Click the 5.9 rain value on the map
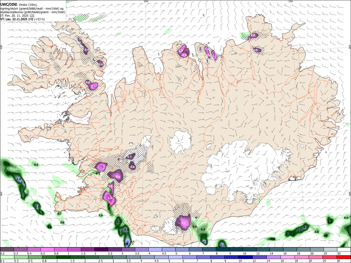This screenshot has width=351, height=263. pyautogui.click(x=19, y=179)
